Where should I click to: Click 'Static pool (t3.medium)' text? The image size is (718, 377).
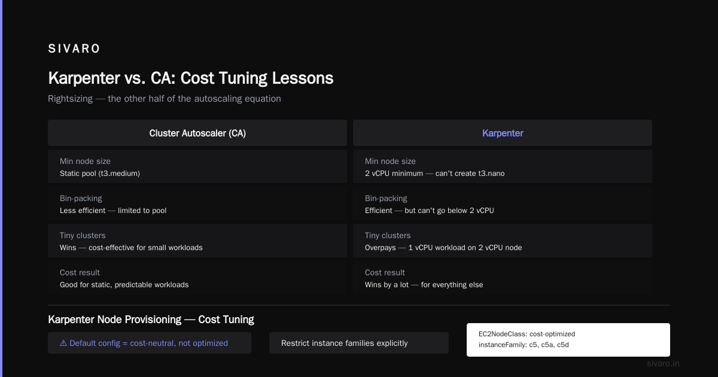[x=100, y=174]
